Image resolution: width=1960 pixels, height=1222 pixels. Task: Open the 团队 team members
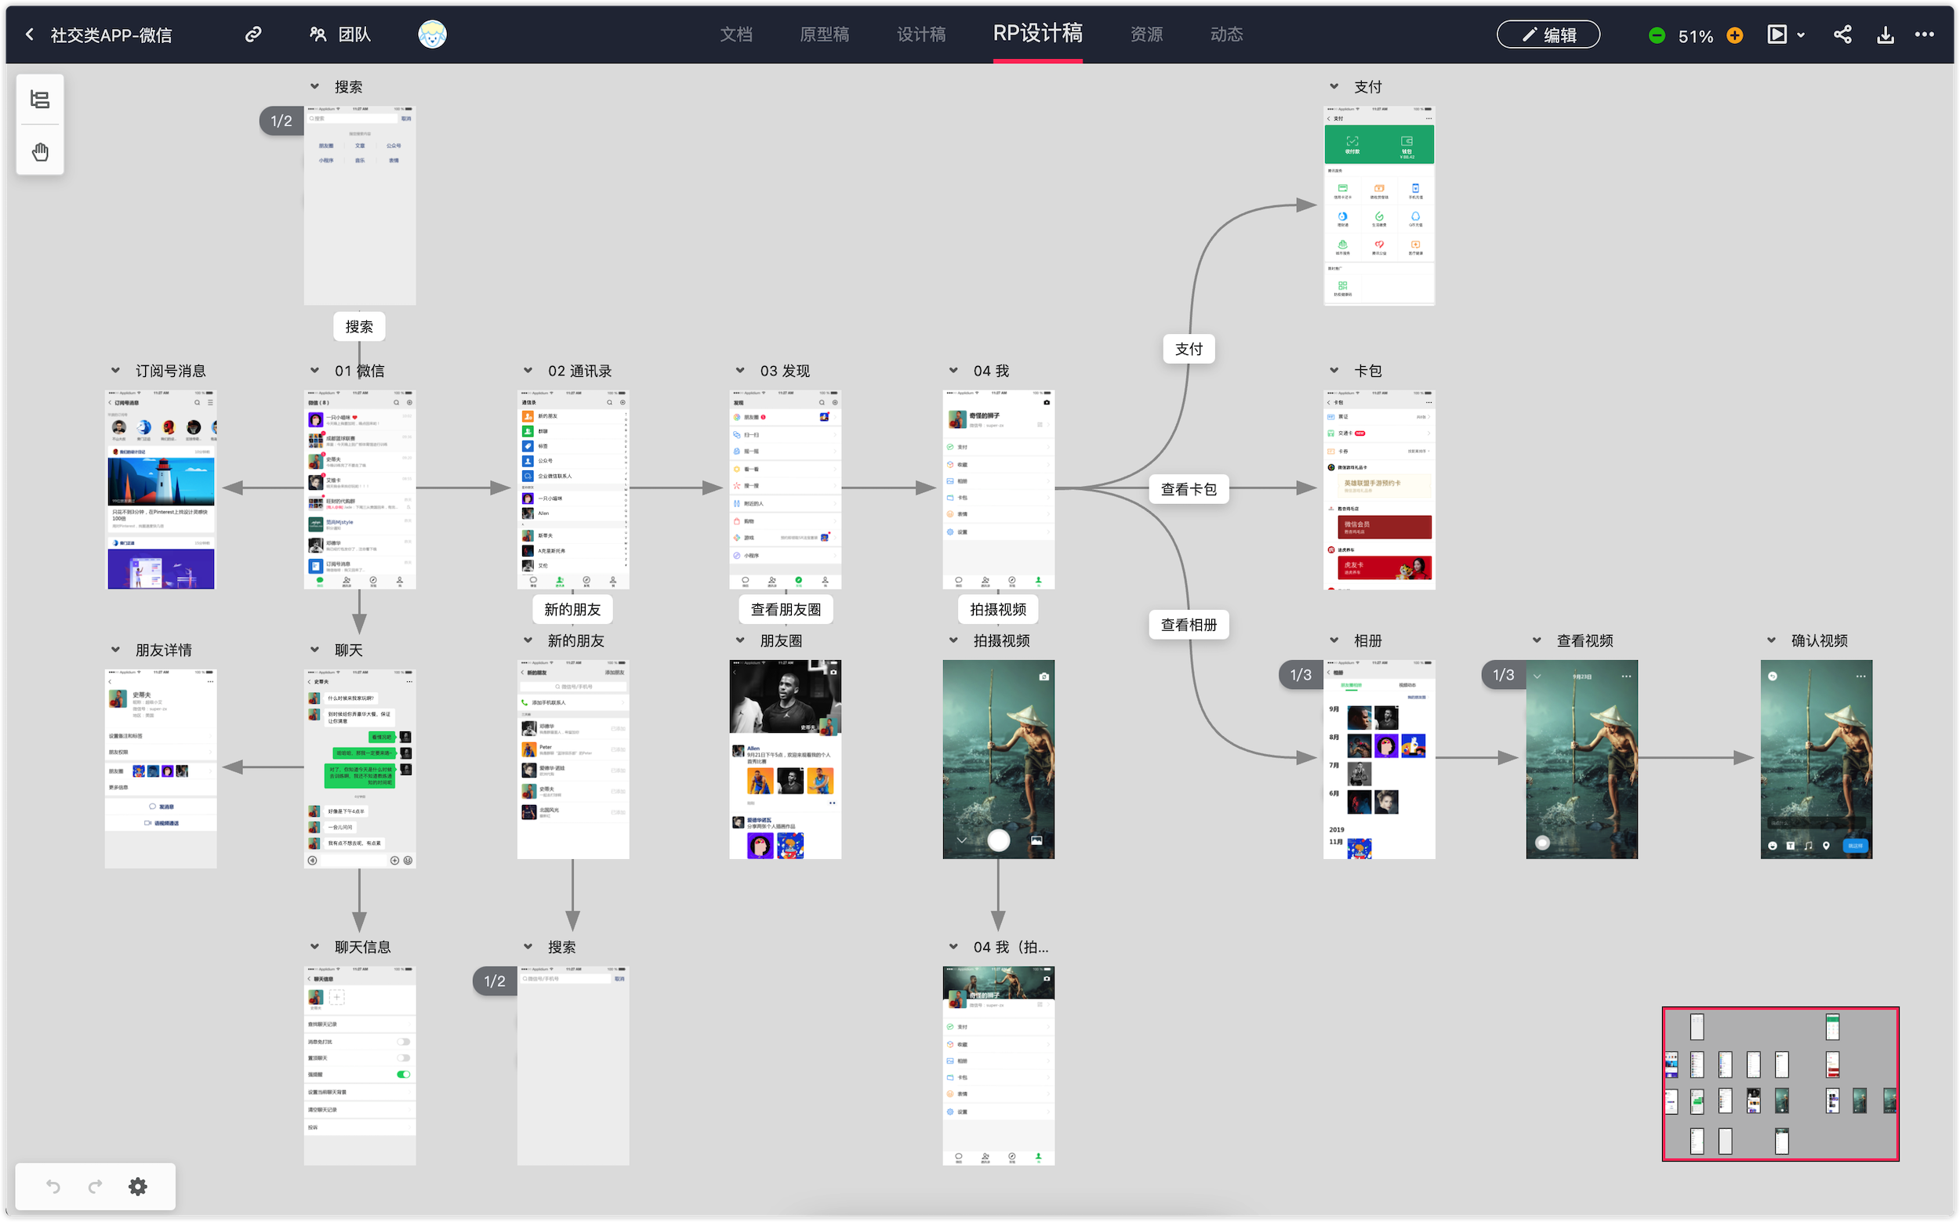[340, 34]
